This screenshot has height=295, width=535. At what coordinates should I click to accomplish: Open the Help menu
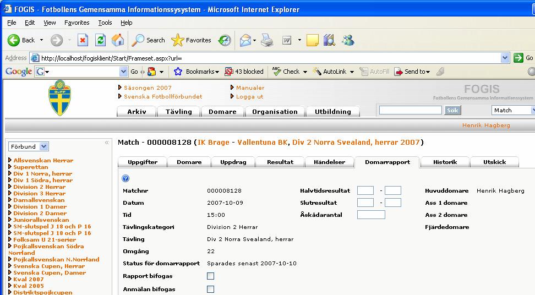point(126,23)
